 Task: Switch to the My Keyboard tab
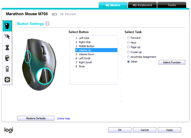click(x=142, y=5)
